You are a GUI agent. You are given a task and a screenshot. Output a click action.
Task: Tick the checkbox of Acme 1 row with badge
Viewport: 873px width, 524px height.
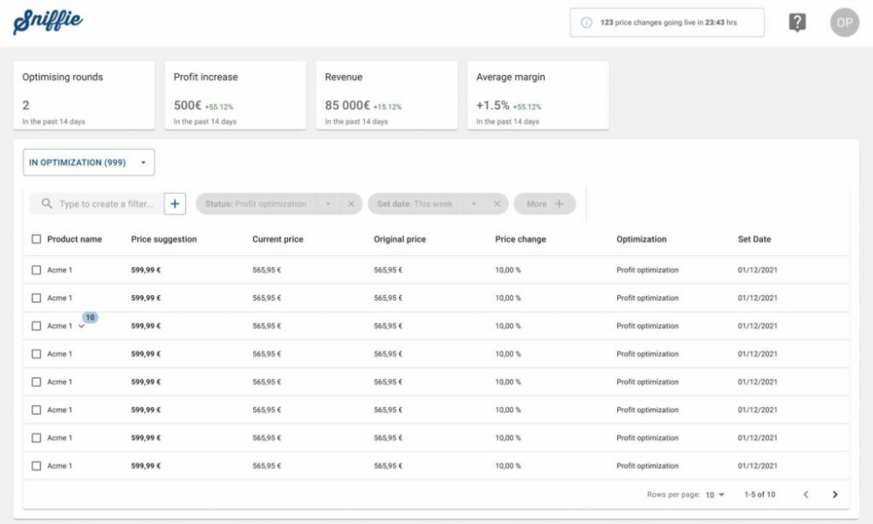[36, 326]
